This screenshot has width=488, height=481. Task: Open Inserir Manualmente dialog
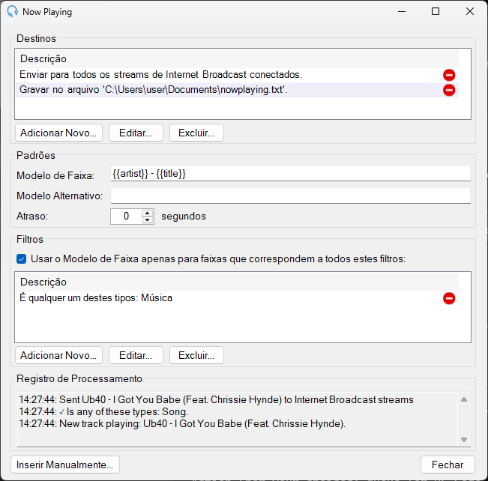pyautogui.click(x=65, y=465)
